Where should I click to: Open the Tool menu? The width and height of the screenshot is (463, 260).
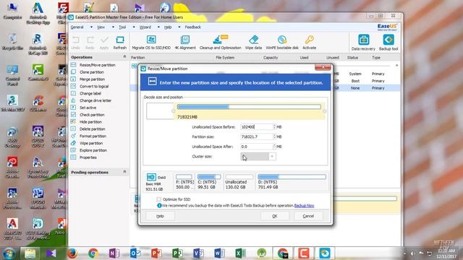[122, 27]
